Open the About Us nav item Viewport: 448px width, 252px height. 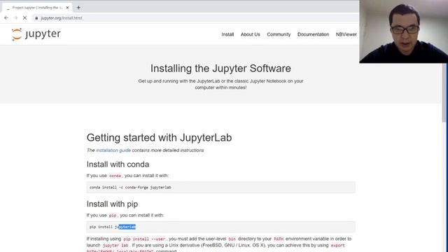click(x=251, y=34)
